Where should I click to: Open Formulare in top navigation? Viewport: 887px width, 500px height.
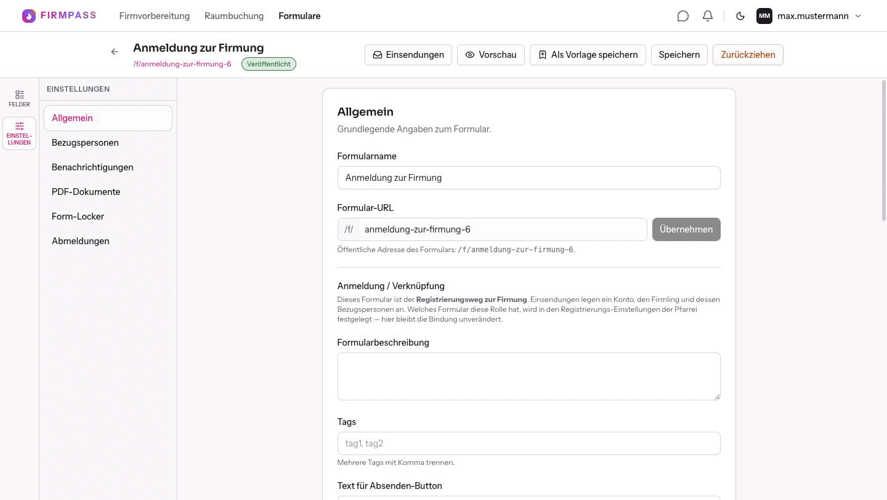299,16
